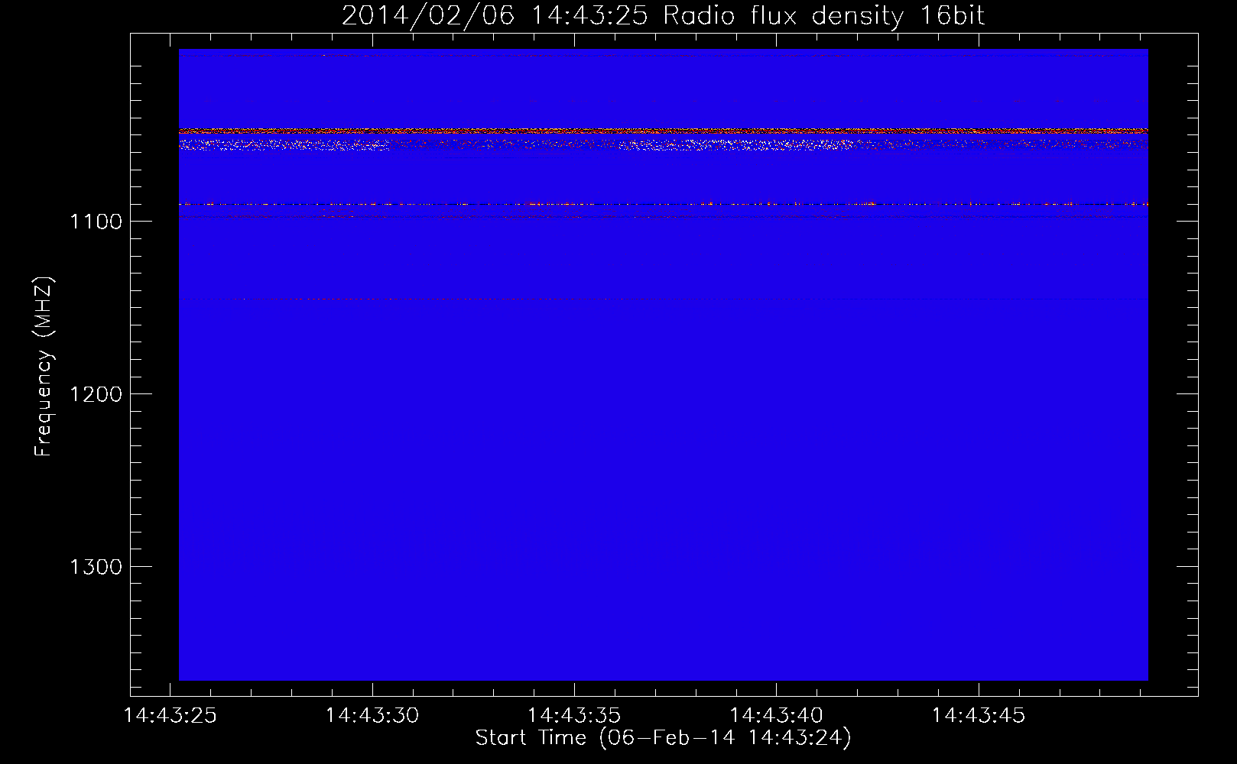This screenshot has width=1237, height=764.
Task: Click the "14:43:25" time tick label
Action: click(x=170, y=716)
